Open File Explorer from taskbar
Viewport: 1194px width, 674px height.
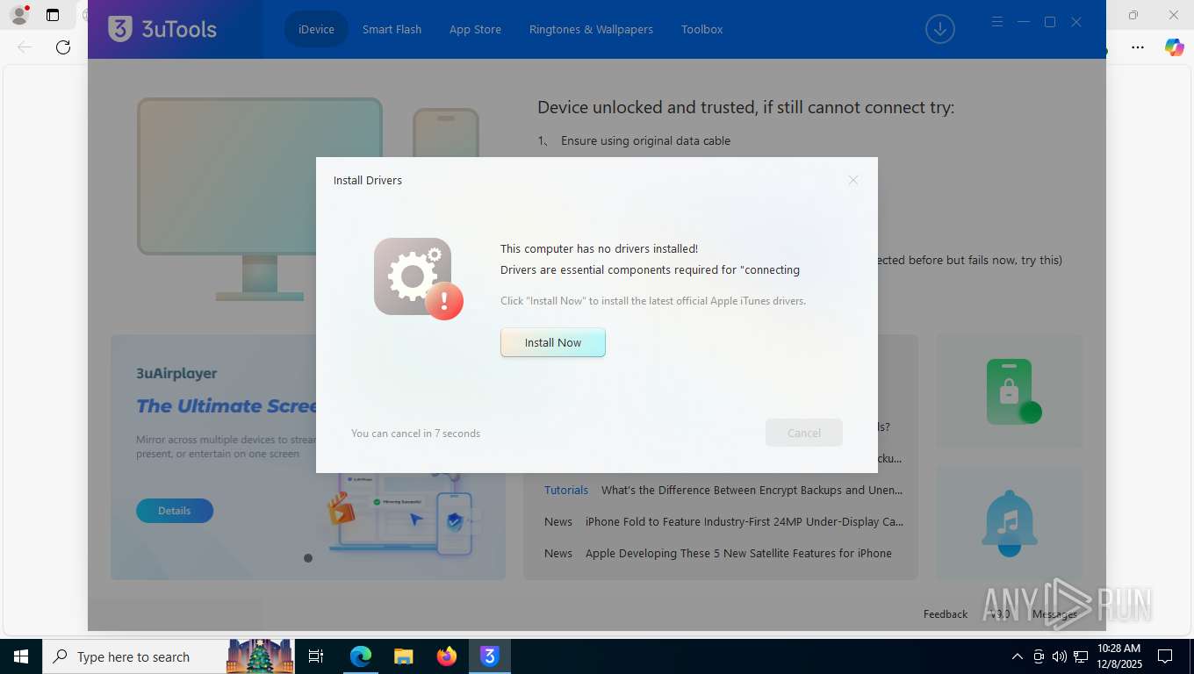pos(403,656)
